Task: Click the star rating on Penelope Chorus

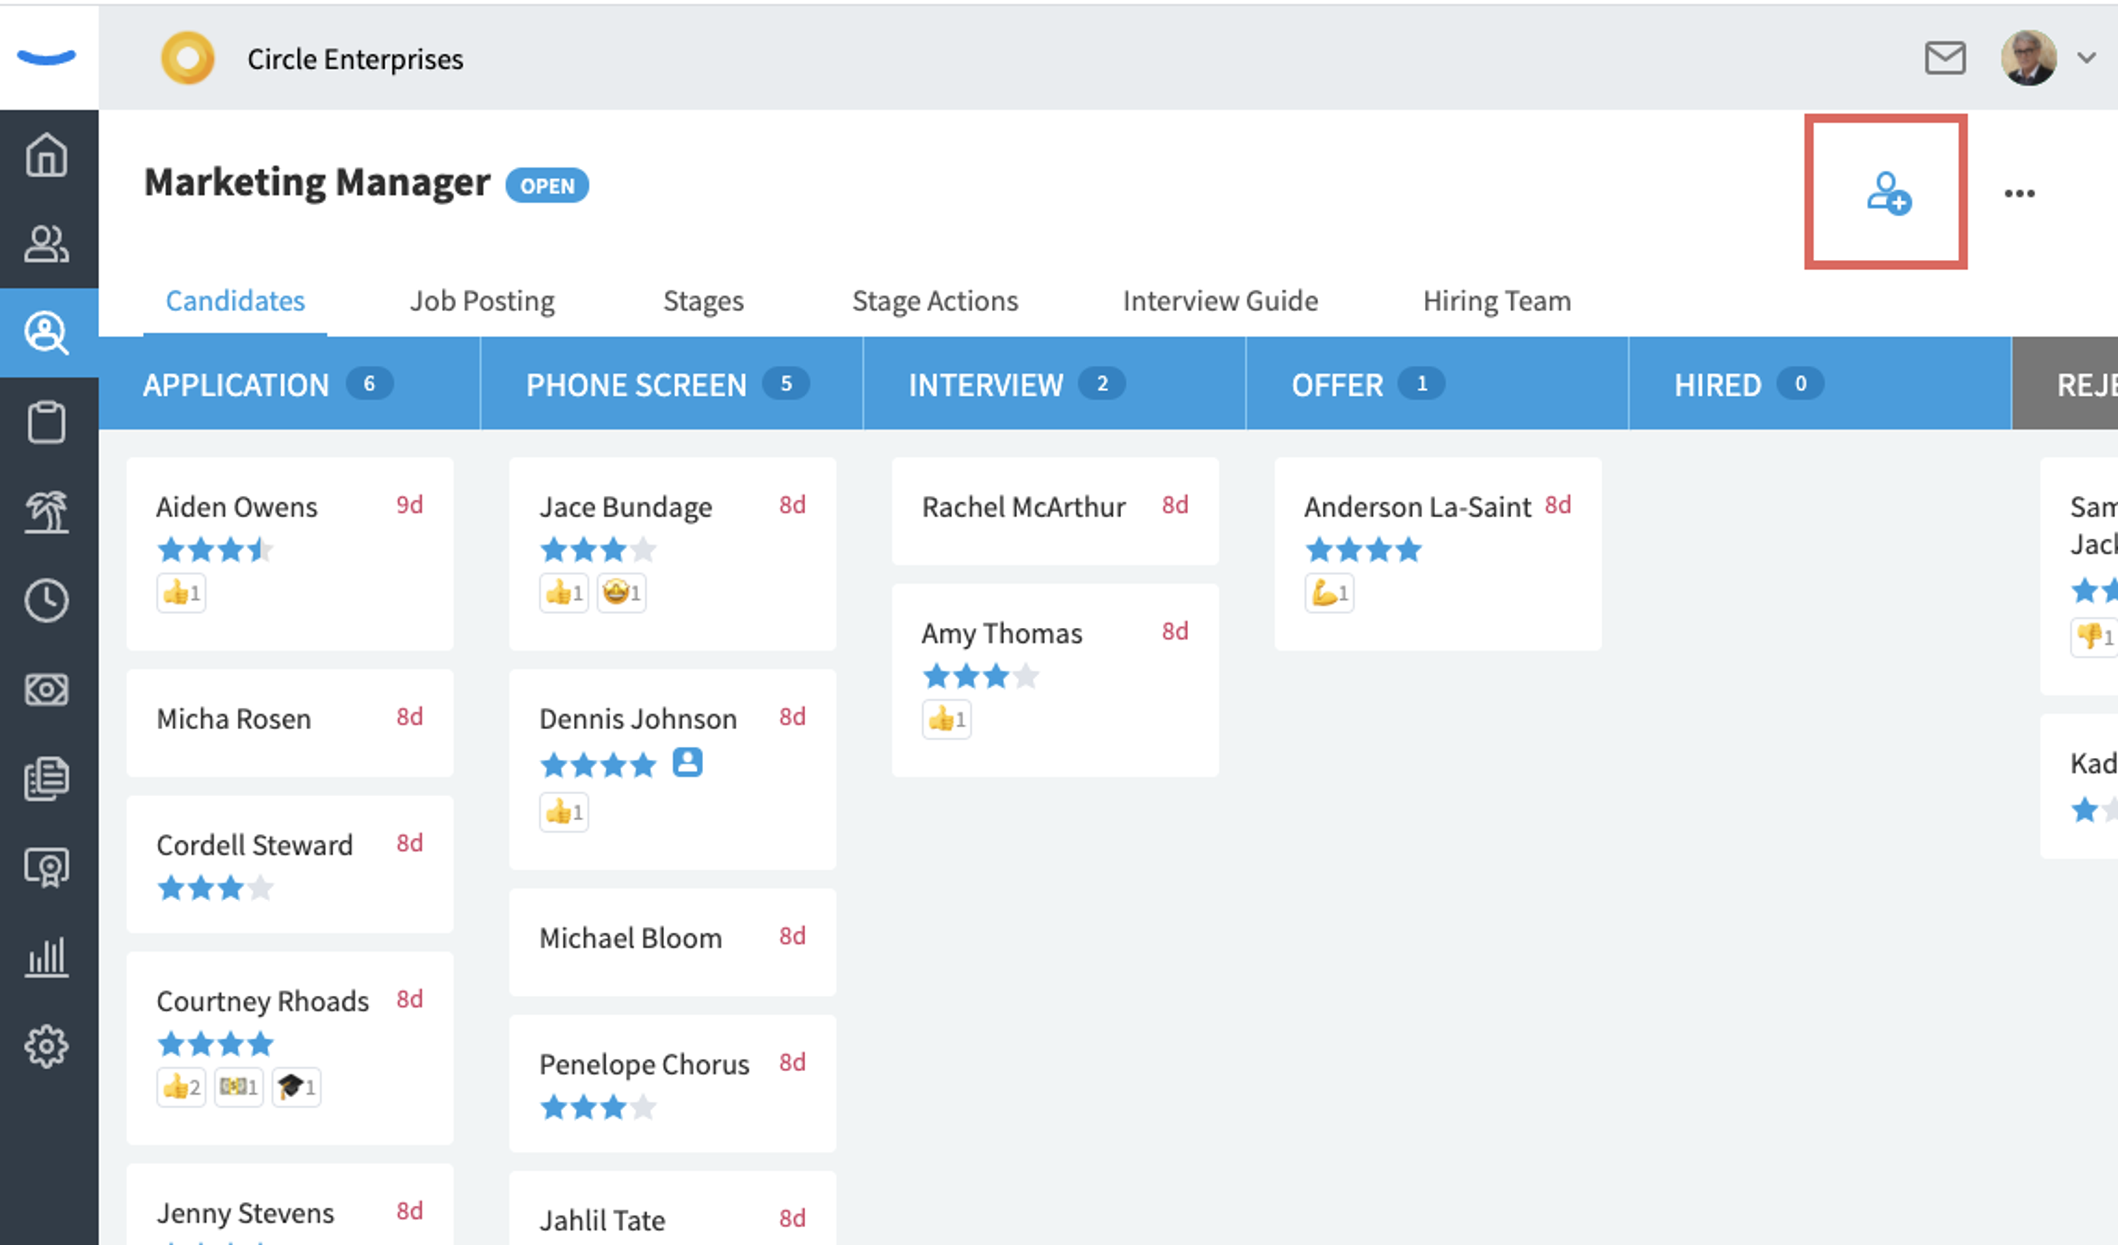Action: 598,1107
